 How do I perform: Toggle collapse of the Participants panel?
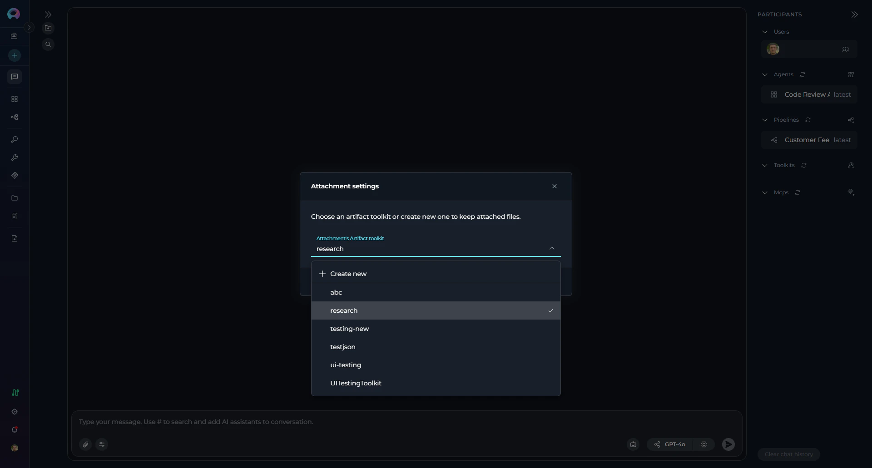854,15
